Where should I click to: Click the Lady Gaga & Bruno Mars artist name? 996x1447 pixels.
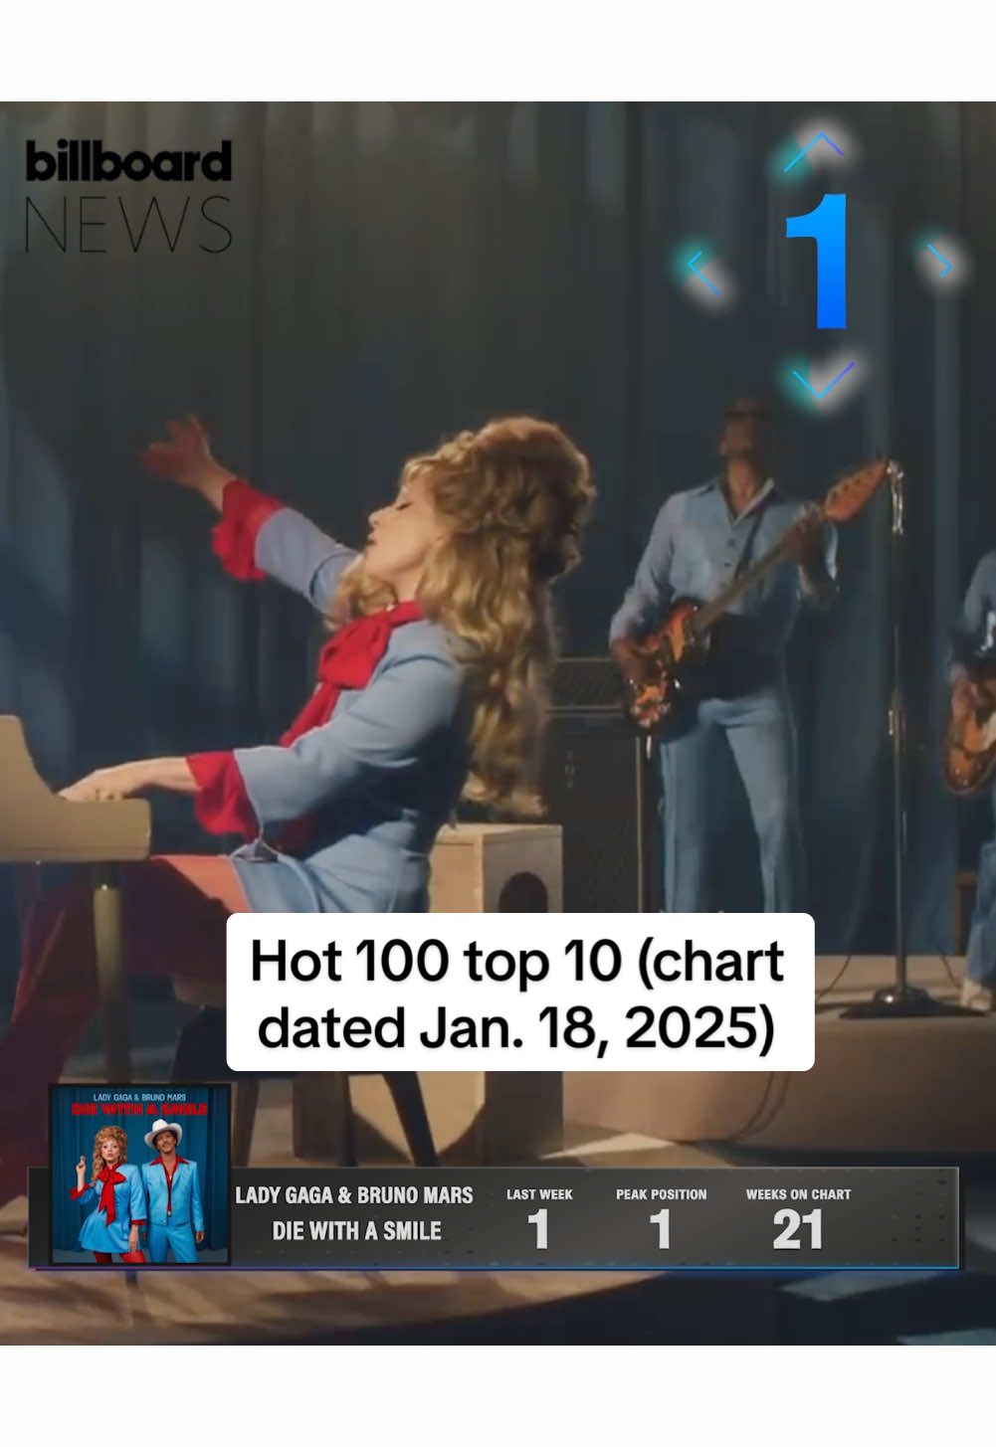[x=354, y=1195]
